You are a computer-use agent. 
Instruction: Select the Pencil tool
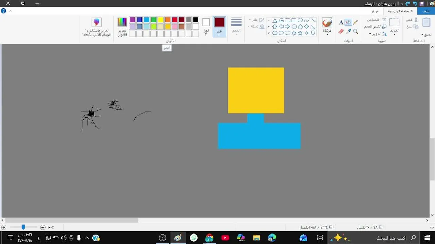tap(355, 23)
